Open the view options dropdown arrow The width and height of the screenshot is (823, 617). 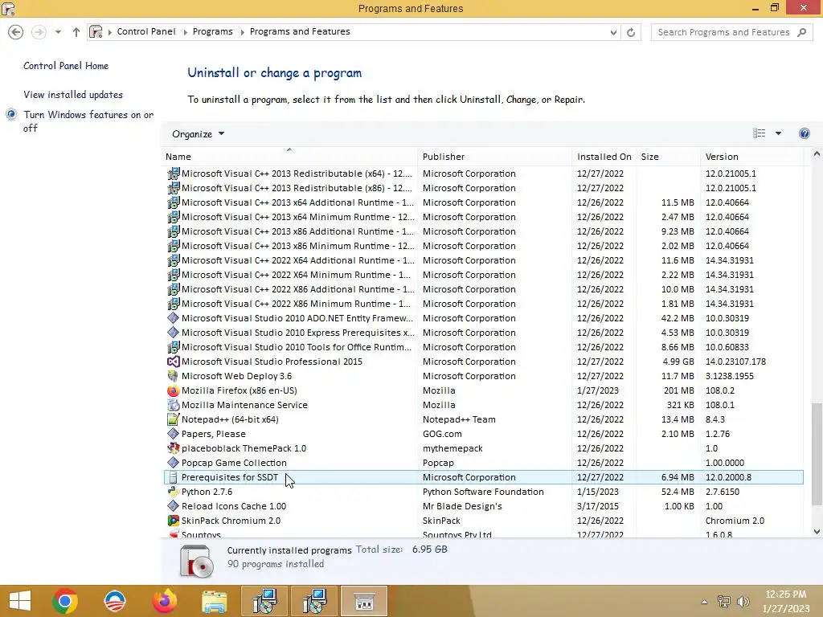(778, 133)
